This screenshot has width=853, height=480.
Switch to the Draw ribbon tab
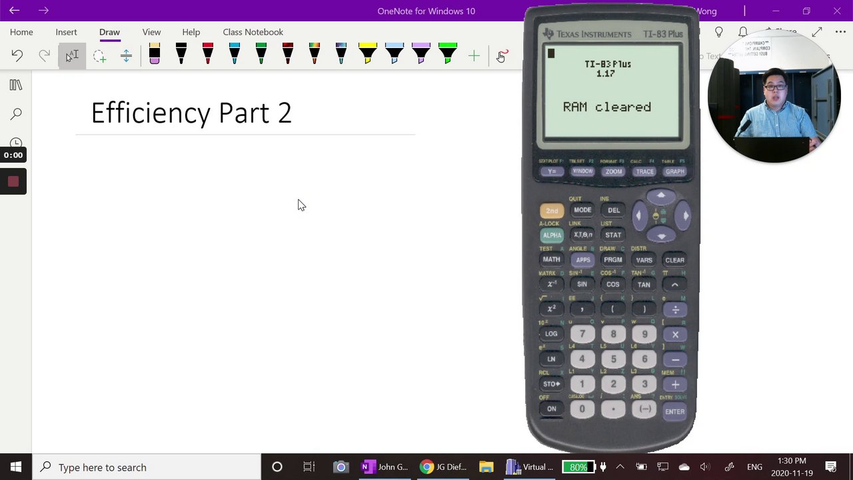109,32
